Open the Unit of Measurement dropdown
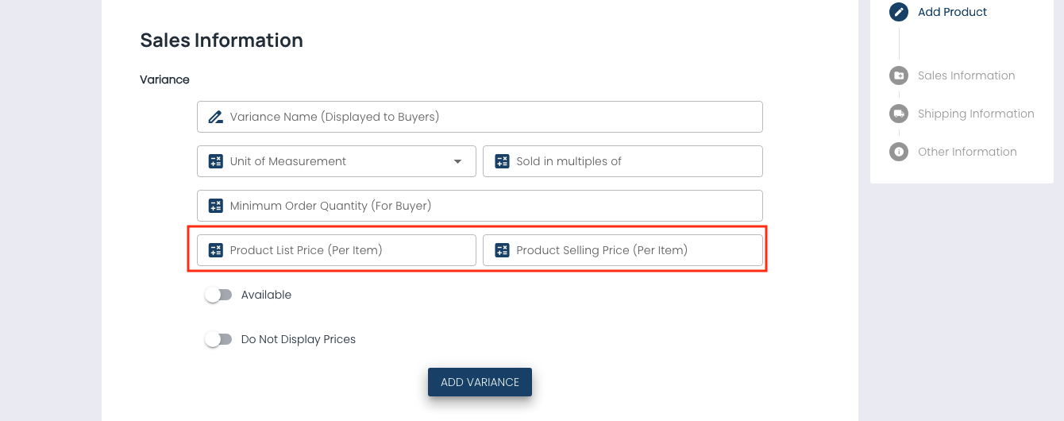This screenshot has height=421, width=1064. point(333,161)
